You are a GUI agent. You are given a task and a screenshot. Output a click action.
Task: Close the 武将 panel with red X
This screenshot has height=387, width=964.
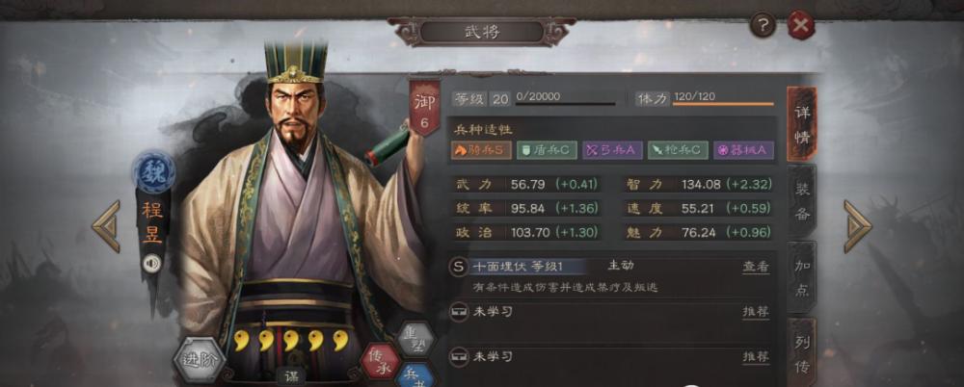coord(800,26)
